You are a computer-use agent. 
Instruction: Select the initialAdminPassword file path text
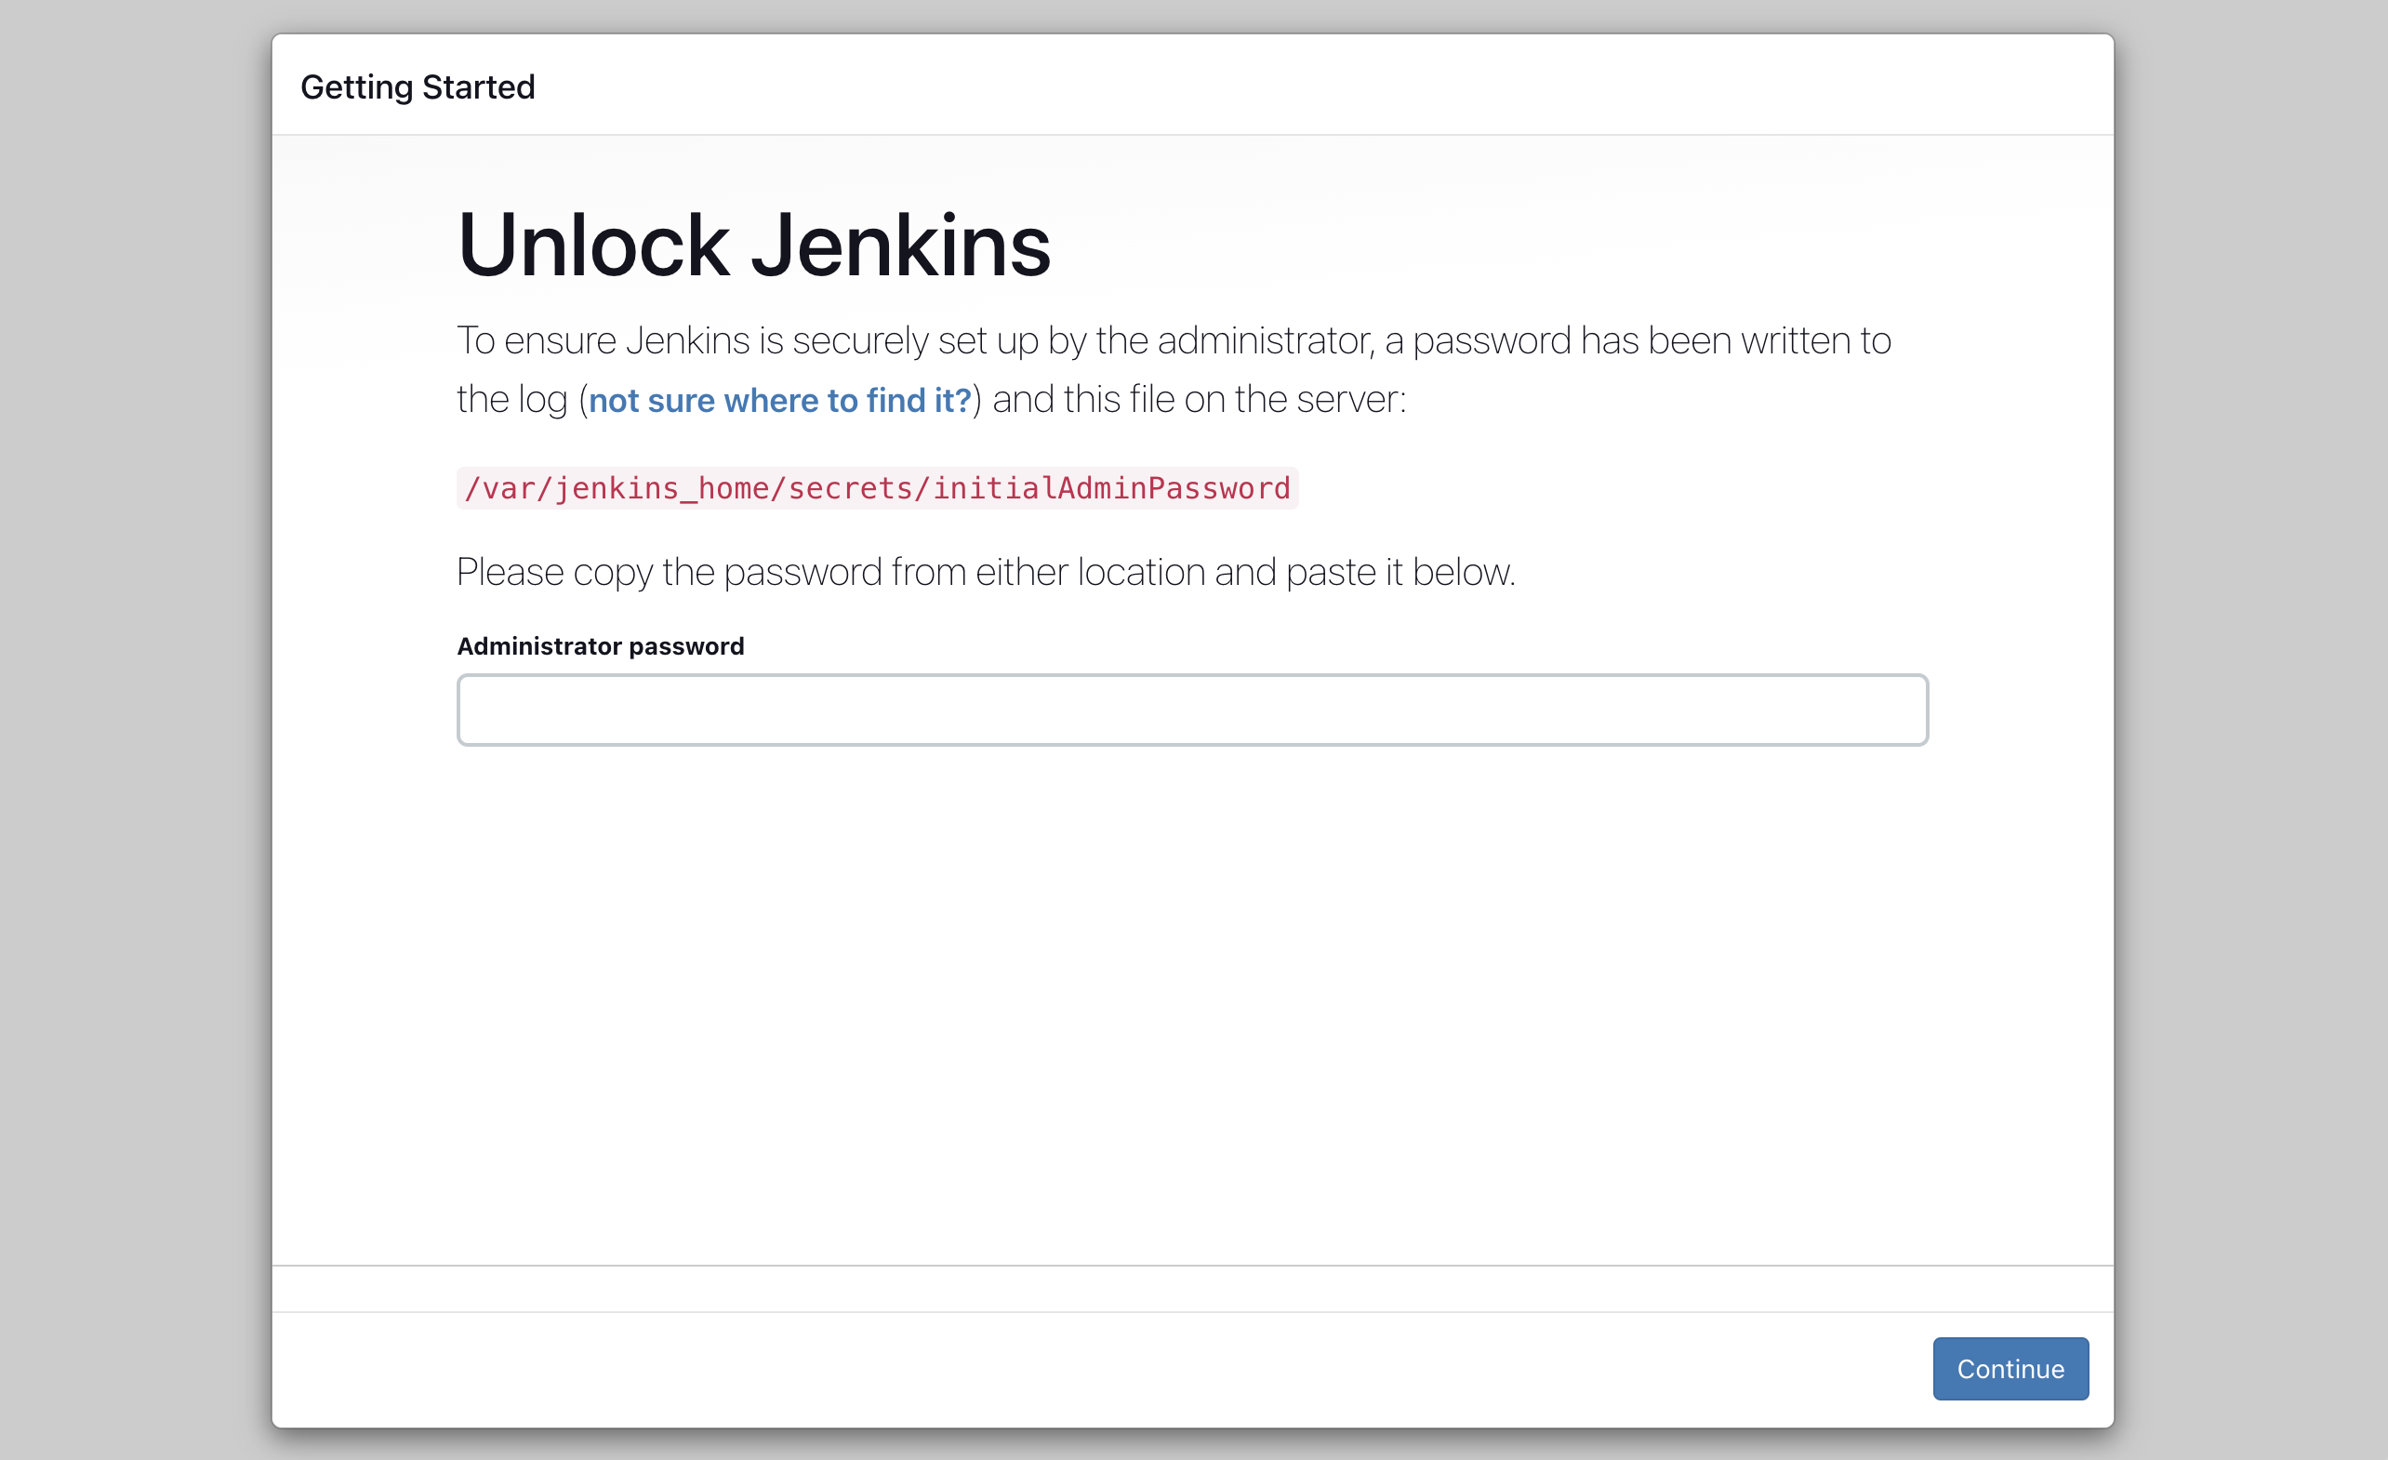[875, 488]
